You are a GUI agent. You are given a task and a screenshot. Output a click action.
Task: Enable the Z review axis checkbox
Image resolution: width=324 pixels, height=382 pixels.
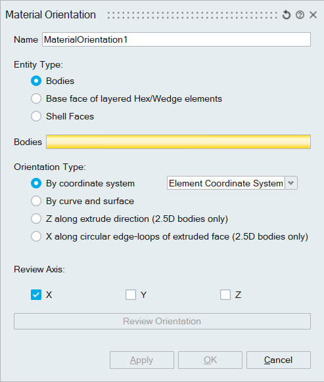coord(225,295)
